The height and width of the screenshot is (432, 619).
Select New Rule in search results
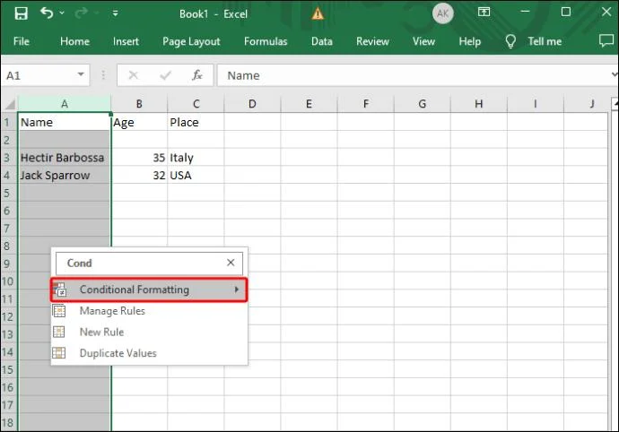coord(101,332)
